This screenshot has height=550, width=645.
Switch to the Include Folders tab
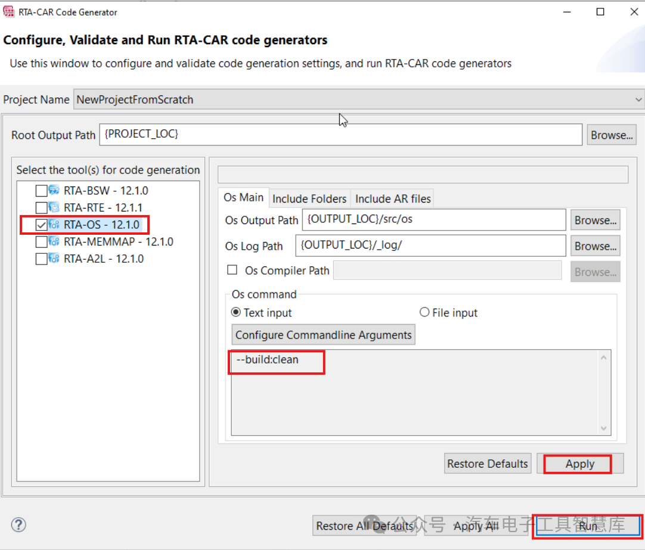coord(309,199)
